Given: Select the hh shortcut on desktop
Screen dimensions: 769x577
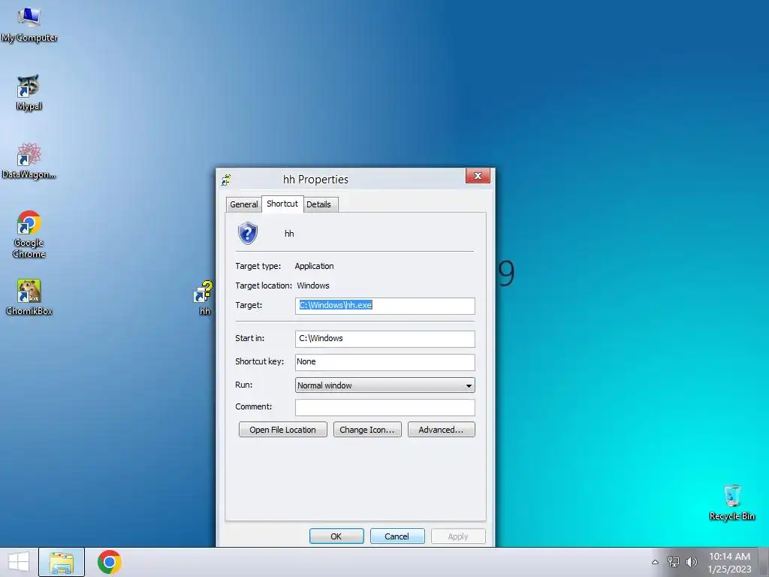Looking at the screenshot, I should point(204,298).
